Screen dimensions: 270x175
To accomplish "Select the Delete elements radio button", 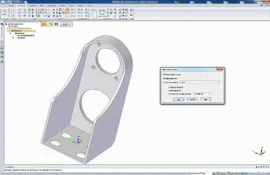I will (164, 79).
